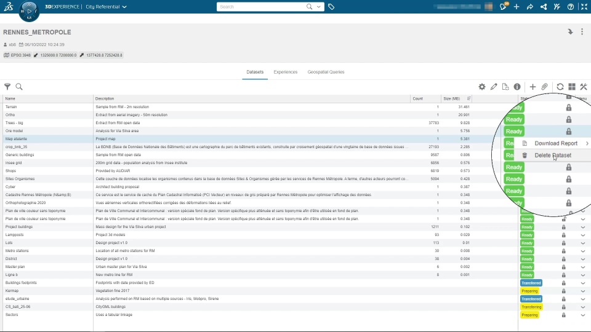Open notifications bell in top bar

pyautogui.click(x=503, y=6)
